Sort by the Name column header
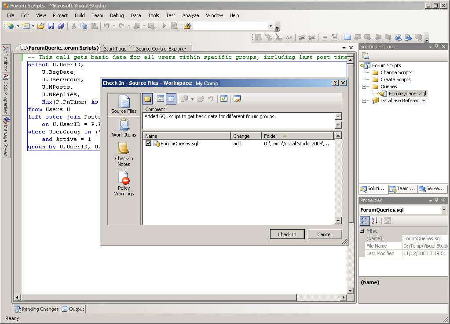Viewport: 450px width, 324px height. coord(187,136)
